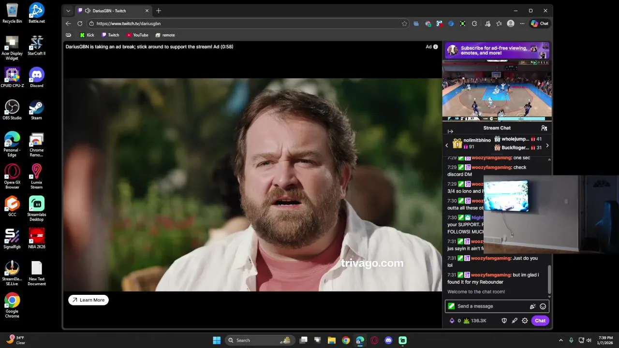
Task: Expand the tab search dropdown arrow
Action: tap(68, 11)
